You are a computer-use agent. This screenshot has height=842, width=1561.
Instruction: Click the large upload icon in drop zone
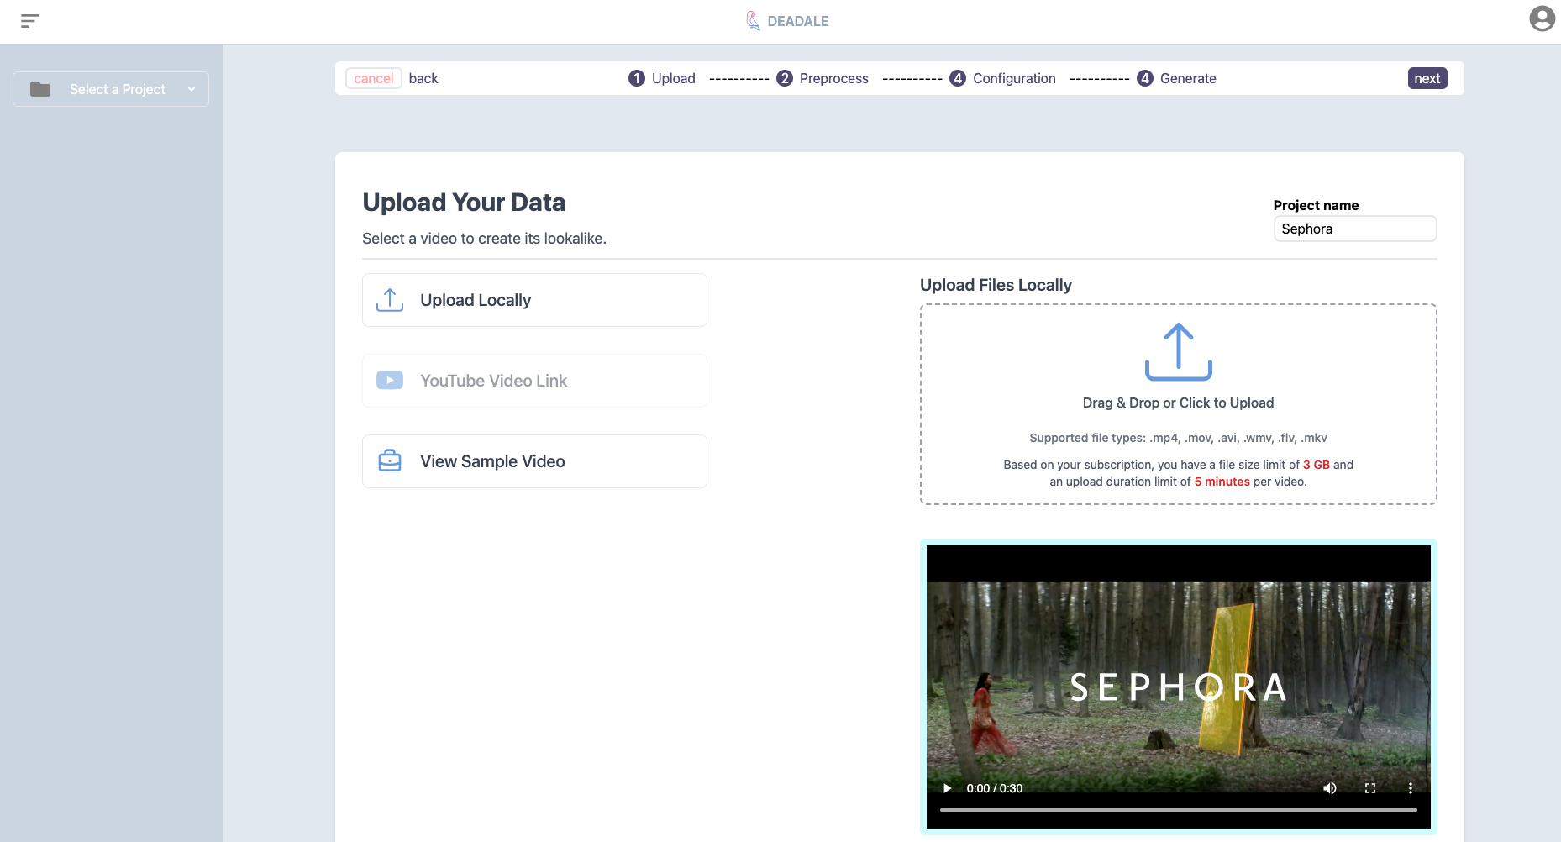[1179, 352]
